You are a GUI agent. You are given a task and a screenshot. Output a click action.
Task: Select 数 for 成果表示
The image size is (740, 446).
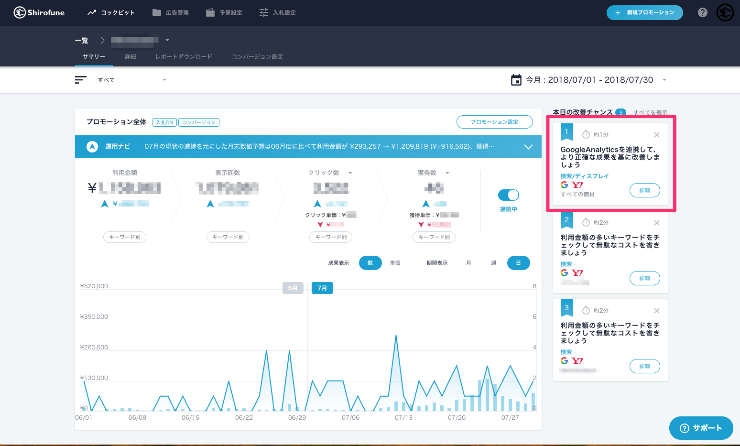[x=370, y=263]
